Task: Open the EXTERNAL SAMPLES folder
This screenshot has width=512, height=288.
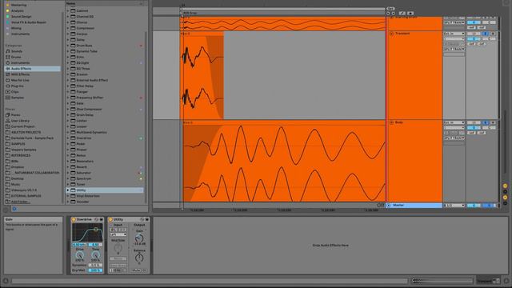Action: [26, 196]
